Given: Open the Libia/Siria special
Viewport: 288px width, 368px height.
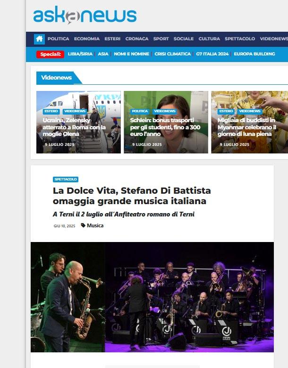Looking at the screenshot, I should tap(80, 54).
